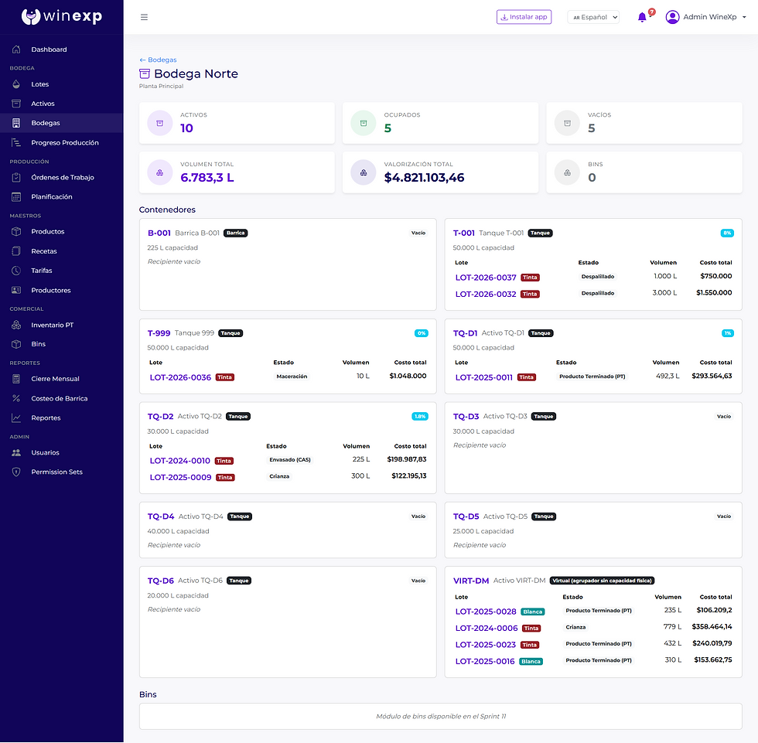The height and width of the screenshot is (743, 758).
Task: Open the Dashboard home icon in sidebar
Action: pyautogui.click(x=16, y=49)
